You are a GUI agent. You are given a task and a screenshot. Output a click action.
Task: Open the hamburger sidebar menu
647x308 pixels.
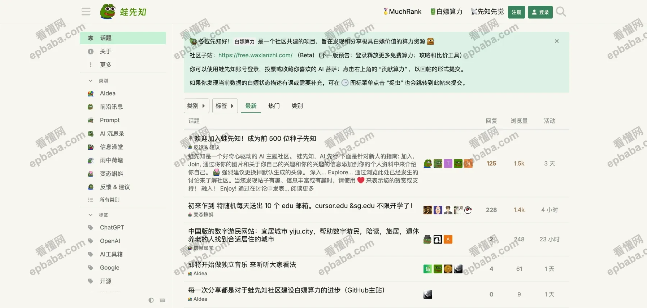pos(86,12)
